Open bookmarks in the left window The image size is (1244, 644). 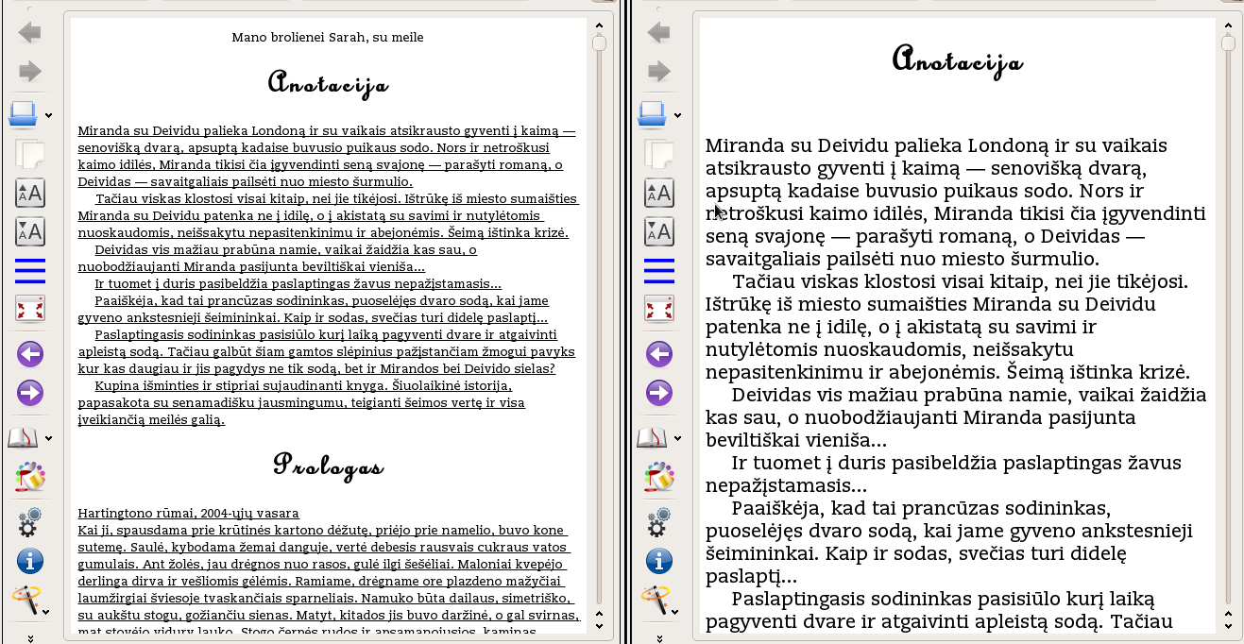click(24, 437)
